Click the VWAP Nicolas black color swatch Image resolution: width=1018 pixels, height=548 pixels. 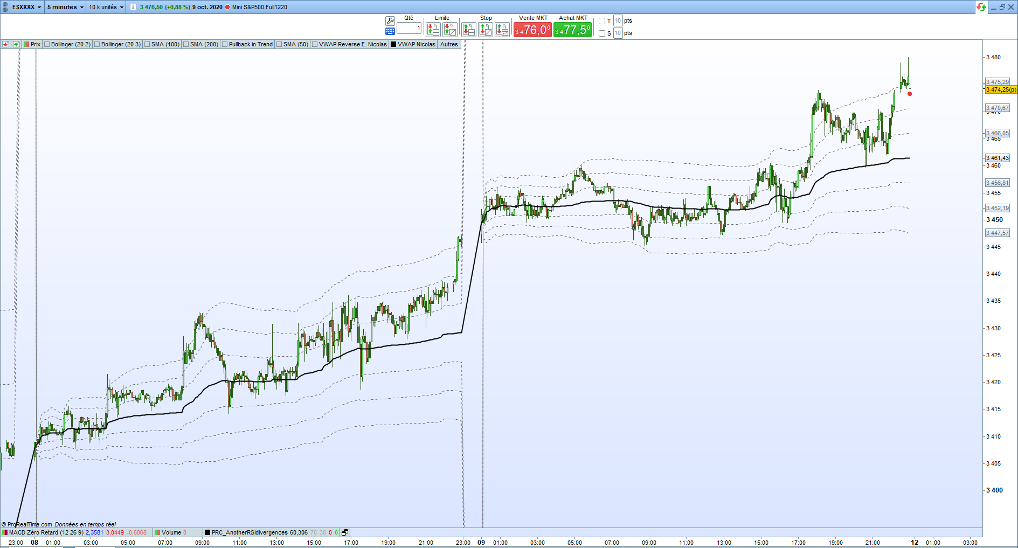pos(393,44)
